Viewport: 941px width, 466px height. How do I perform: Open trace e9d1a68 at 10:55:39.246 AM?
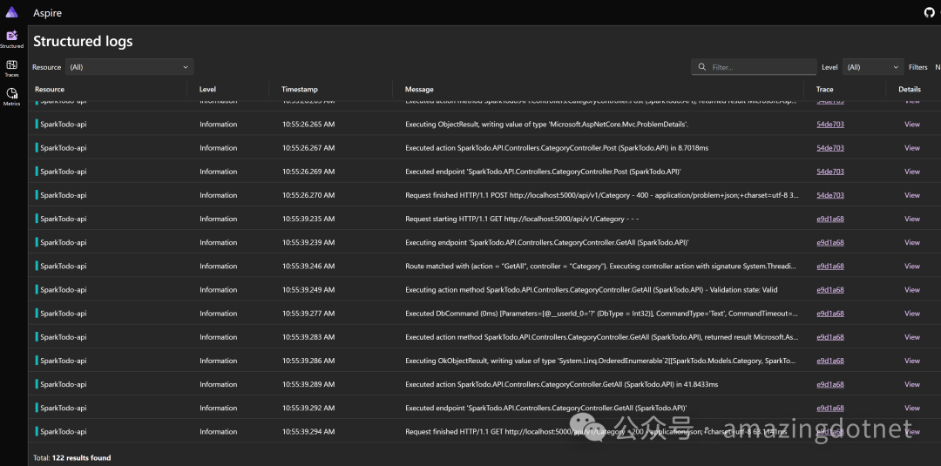tap(830, 267)
